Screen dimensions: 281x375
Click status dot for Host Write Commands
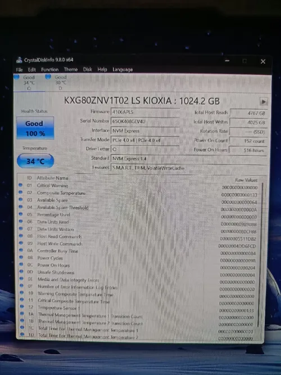coord(21,243)
